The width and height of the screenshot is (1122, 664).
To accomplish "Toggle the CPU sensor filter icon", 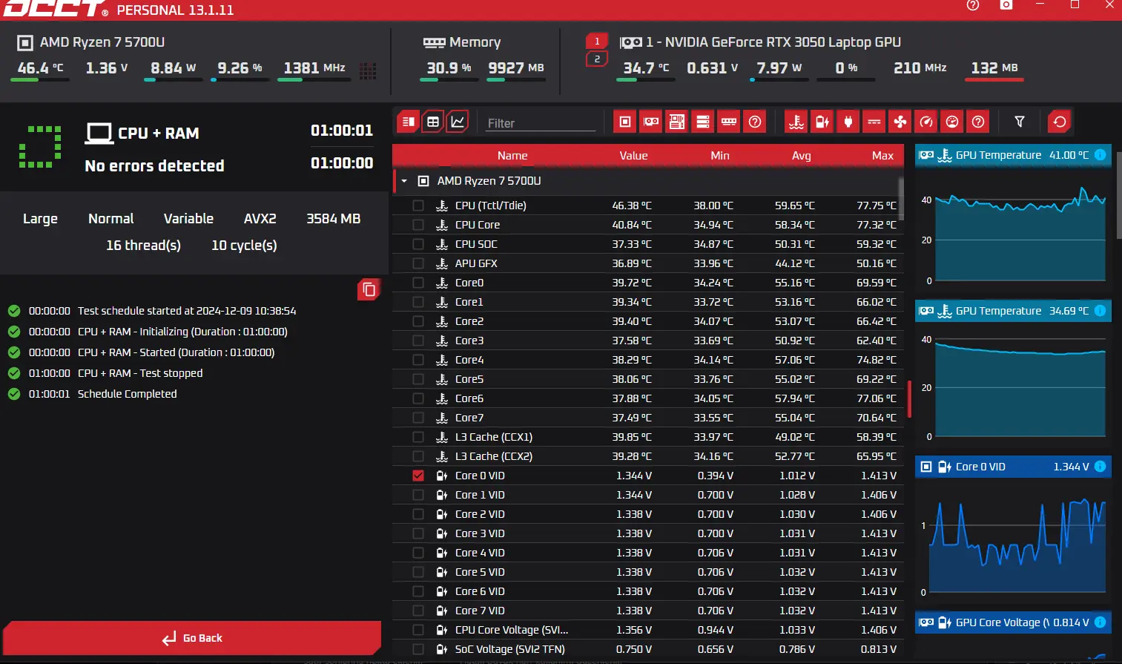I will click(x=625, y=122).
